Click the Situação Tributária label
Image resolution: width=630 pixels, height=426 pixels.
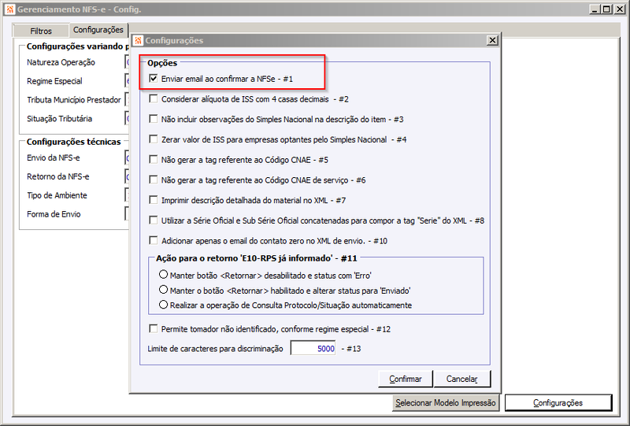[x=60, y=119]
